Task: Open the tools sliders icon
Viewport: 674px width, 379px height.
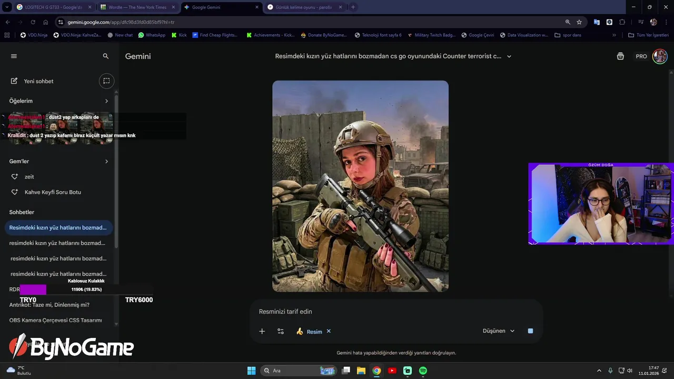Action: [281, 331]
